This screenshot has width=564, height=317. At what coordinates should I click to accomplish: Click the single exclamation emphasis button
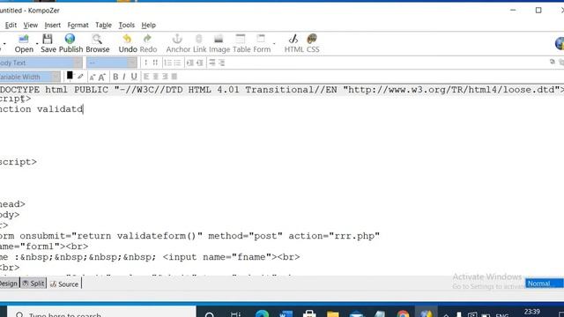tap(145, 63)
